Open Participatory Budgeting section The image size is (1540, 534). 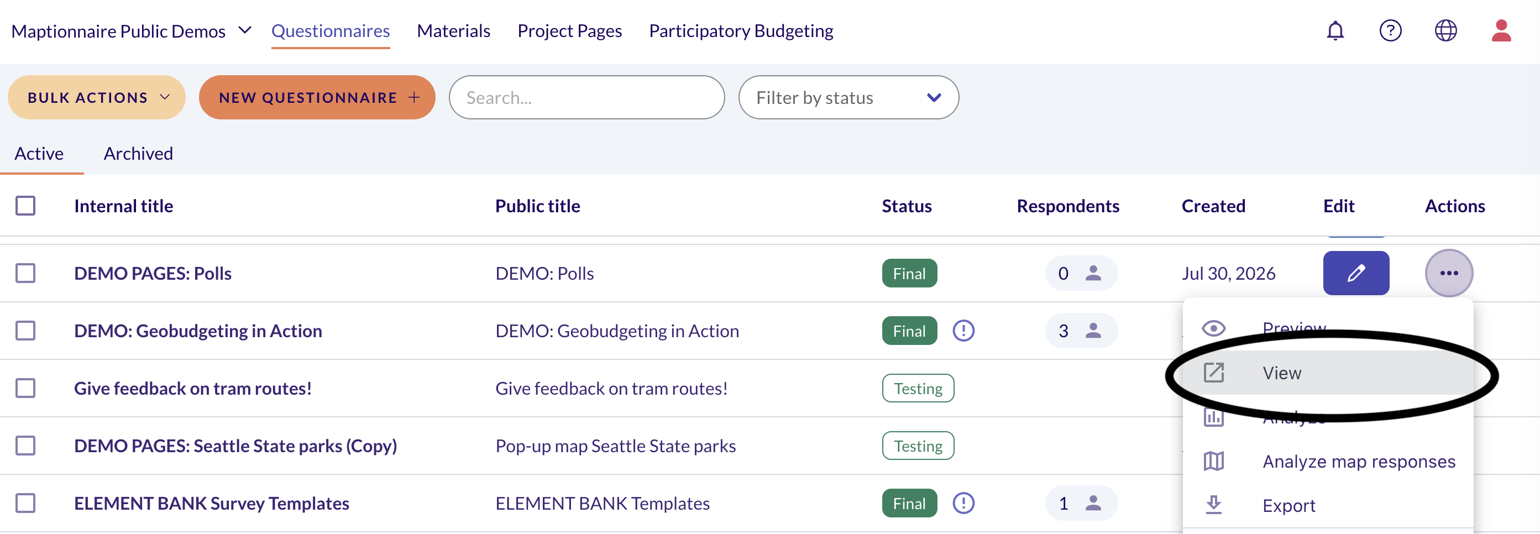coord(741,30)
